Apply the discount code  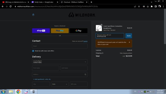[x=129, y=36]
